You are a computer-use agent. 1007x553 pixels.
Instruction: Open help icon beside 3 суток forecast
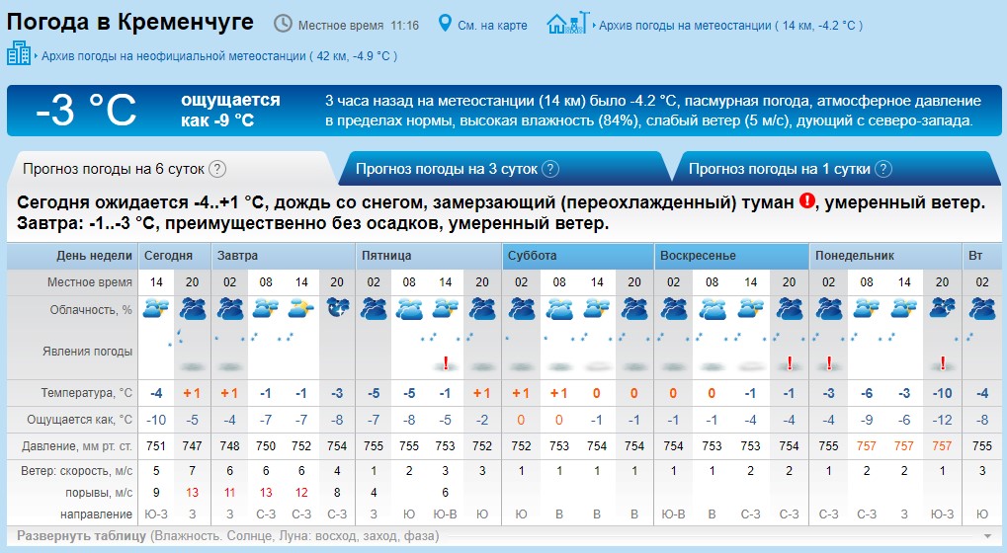(x=550, y=169)
